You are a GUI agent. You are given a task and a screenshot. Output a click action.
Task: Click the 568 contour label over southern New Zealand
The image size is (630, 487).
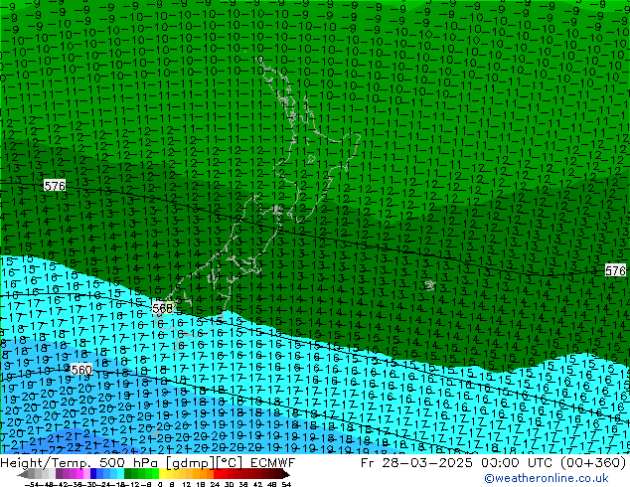(x=162, y=308)
